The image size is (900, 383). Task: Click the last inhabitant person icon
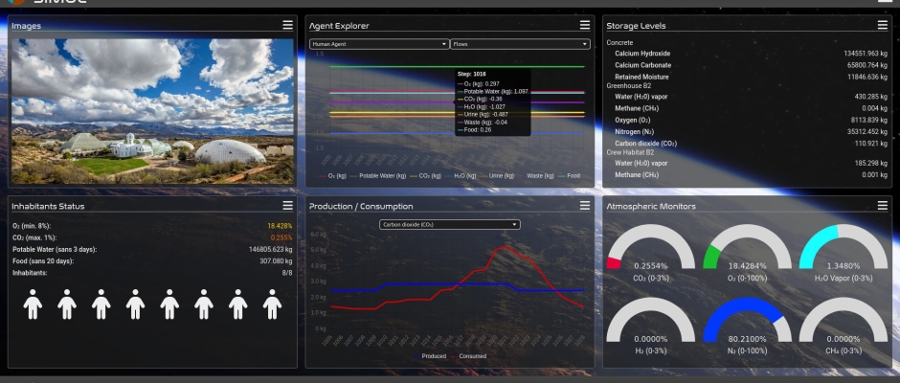273,304
